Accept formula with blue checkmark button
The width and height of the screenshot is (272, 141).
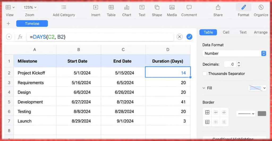pyautogui.click(x=189, y=37)
